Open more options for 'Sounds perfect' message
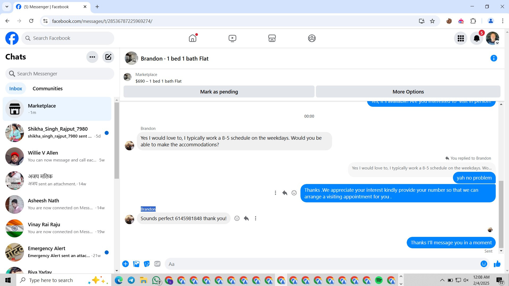Viewport: 509px width, 286px height. click(256, 218)
